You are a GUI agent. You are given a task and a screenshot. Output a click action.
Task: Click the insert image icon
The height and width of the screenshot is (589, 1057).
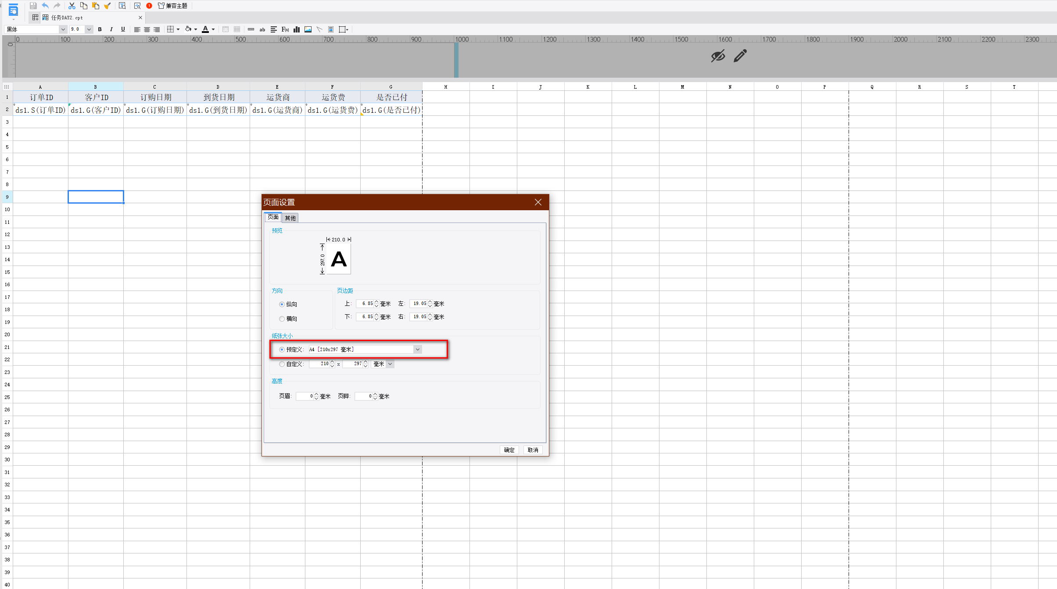(308, 29)
